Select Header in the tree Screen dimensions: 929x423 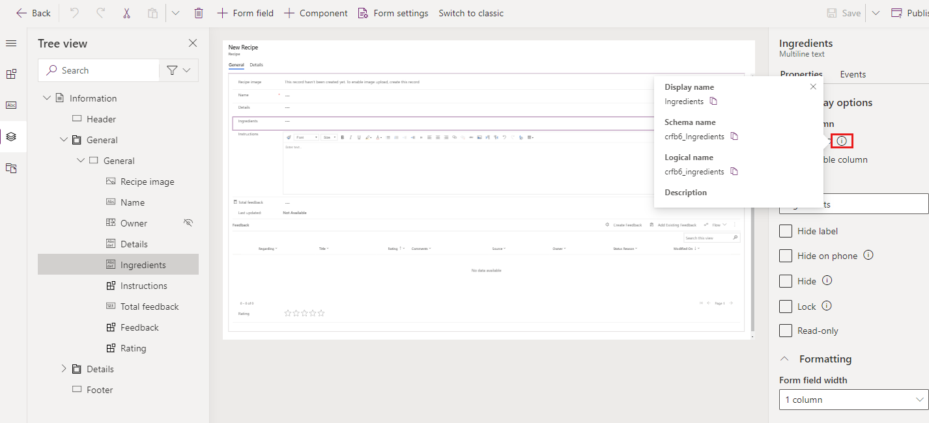(102, 119)
